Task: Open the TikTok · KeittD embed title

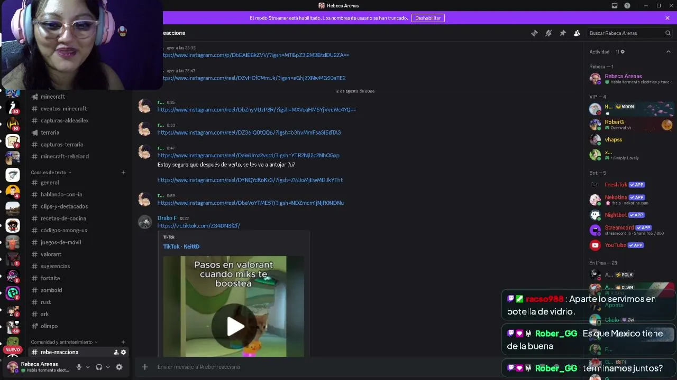Action: [181, 246]
